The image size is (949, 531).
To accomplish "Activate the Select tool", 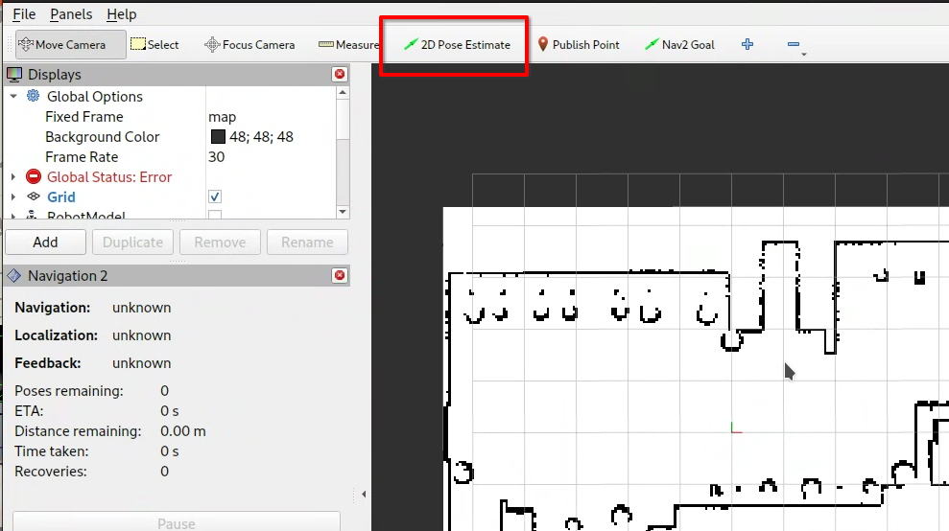I will pos(154,45).
